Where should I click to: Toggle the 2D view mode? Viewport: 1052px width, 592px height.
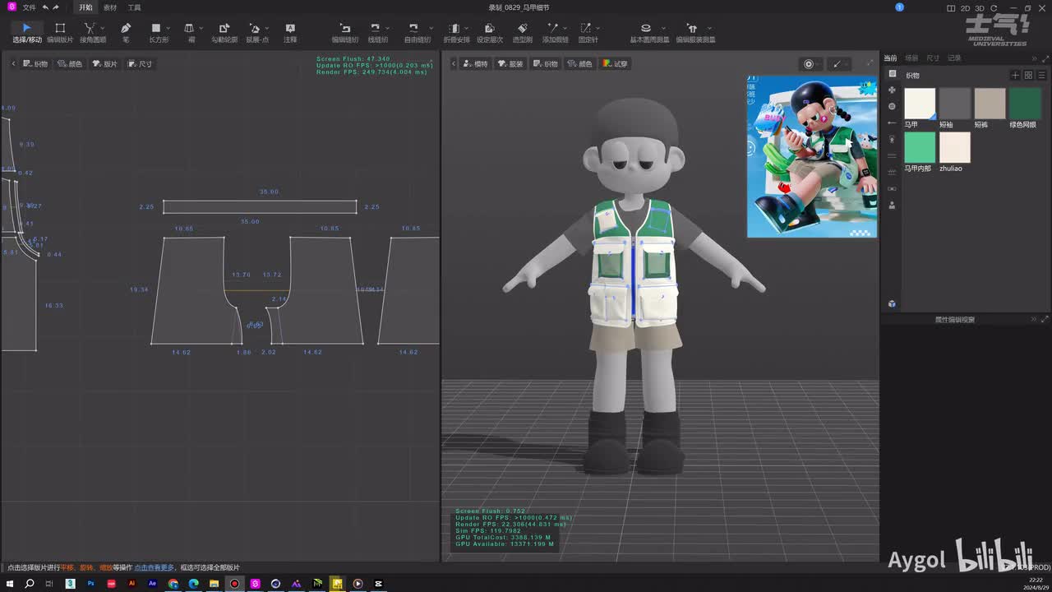pyautogui.click(x=965, y=8)
